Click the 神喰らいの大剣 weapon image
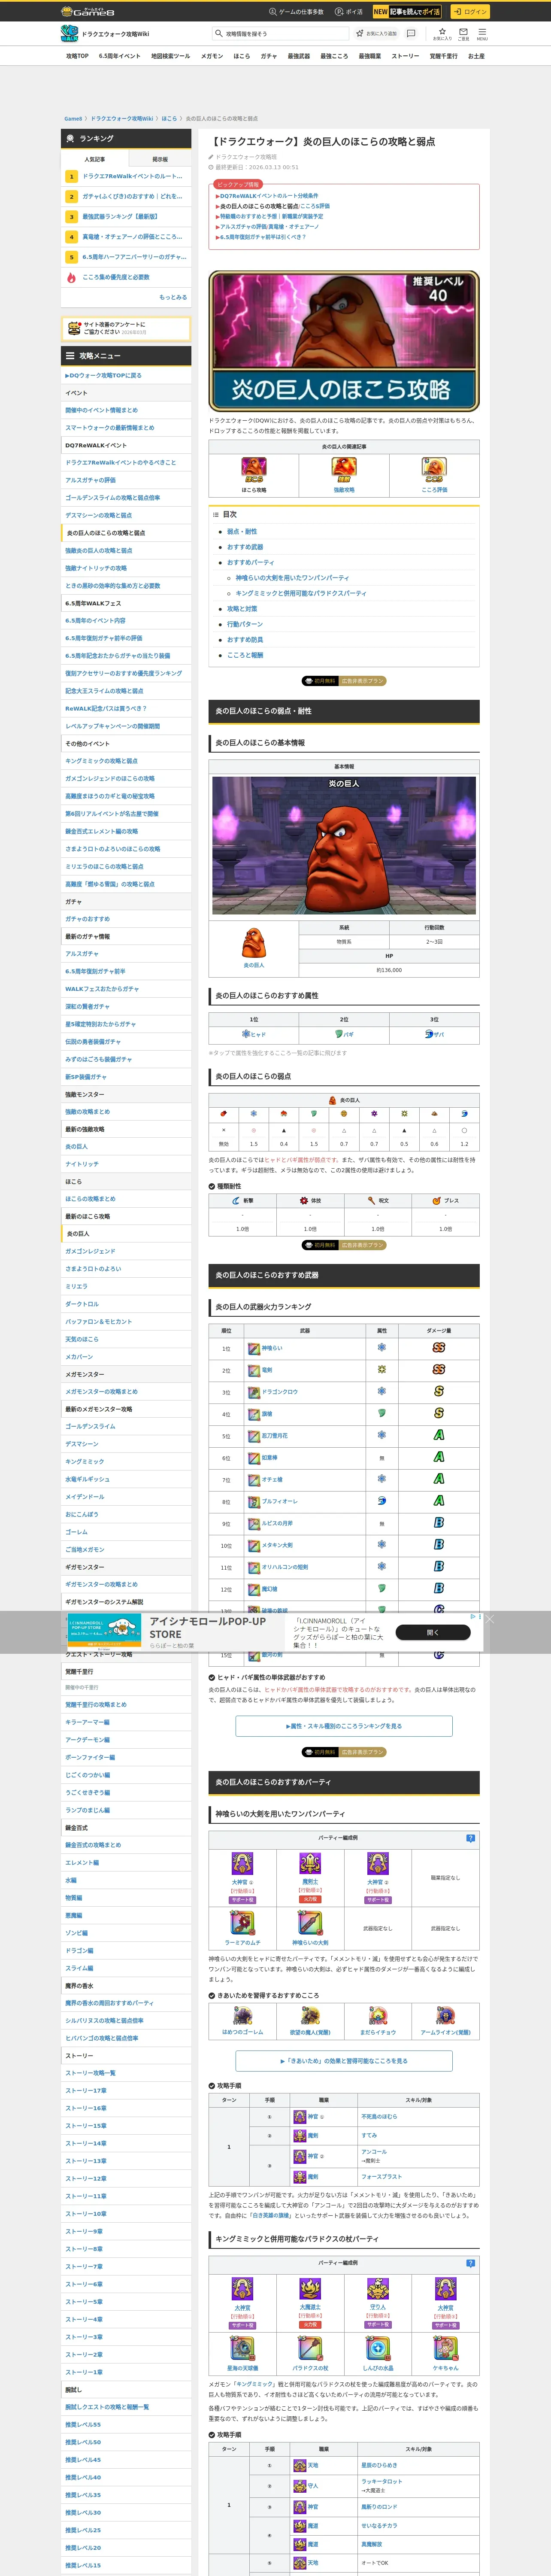This screenshot has height=2576, width=551. (x=310, y=1923)
